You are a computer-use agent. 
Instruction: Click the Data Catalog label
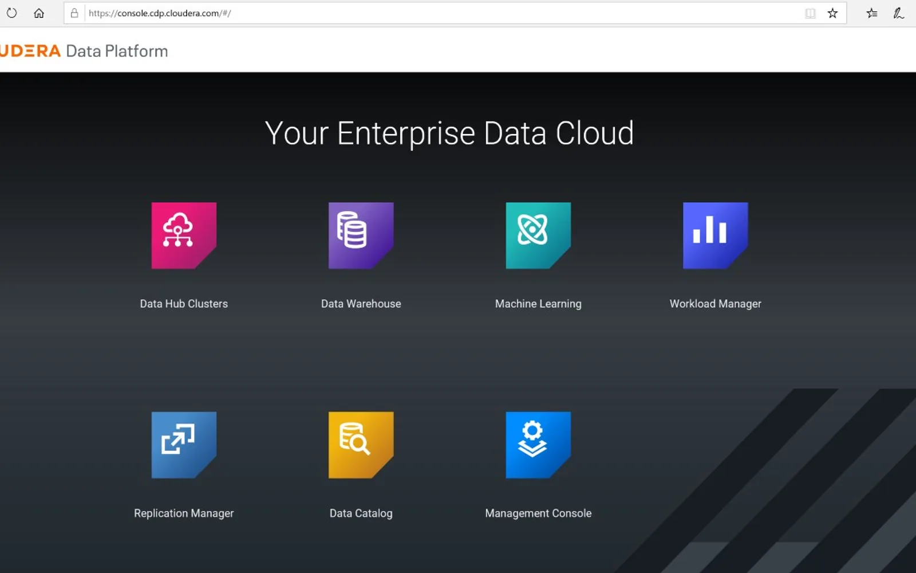click(361, 513)
